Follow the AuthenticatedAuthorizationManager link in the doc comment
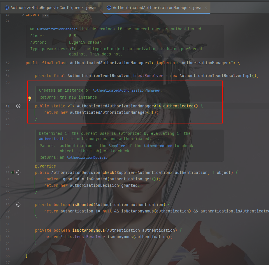The height and width of the screenshot is (265, 269). [126, 90]
